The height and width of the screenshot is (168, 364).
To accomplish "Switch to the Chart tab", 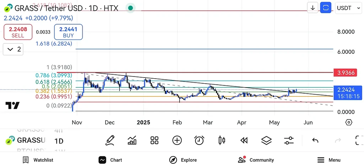I will coord(110,160).
